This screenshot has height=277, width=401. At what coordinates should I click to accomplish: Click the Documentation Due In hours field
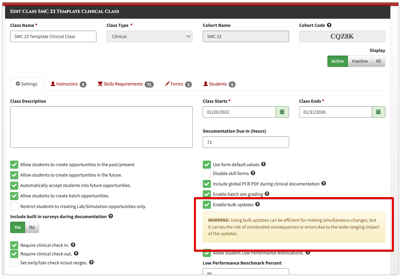pyautogui.click(x=246, y=142)
